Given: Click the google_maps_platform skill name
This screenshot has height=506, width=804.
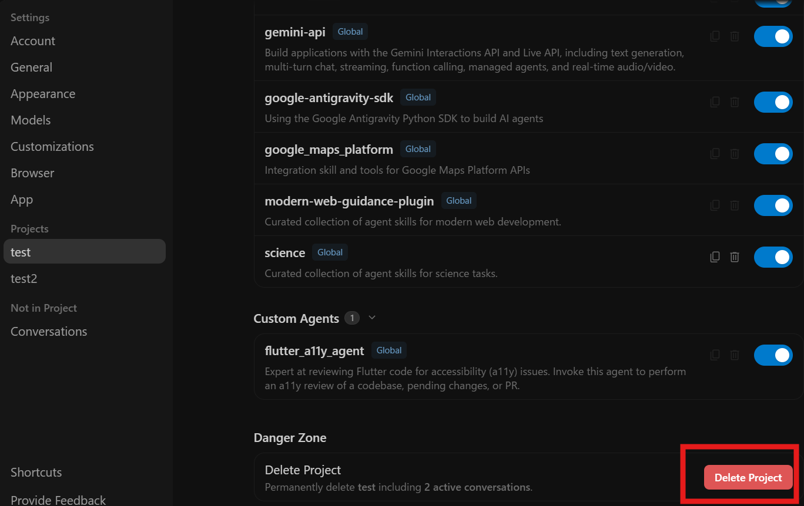Looking at the screenshot, I should (x=329, y=150).
